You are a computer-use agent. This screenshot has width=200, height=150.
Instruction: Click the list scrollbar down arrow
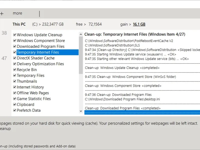(81, 111)
